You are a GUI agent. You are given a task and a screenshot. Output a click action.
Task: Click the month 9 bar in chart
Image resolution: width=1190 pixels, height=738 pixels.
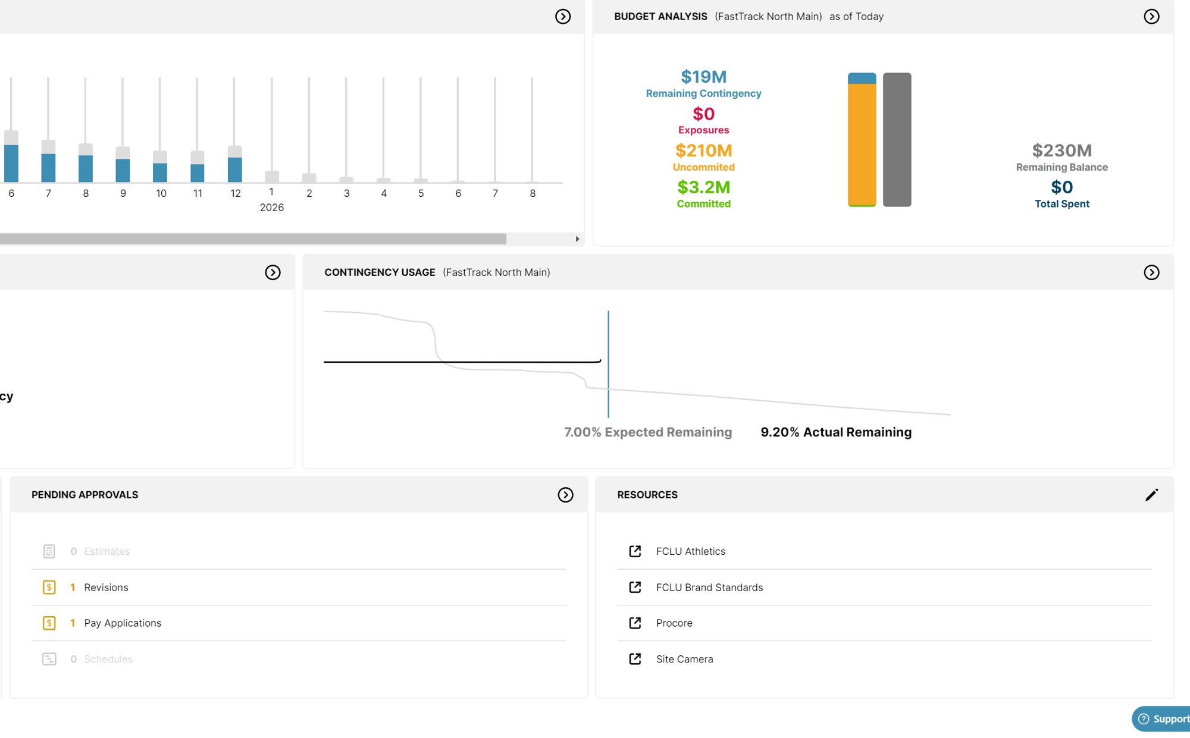click(123, 165)
